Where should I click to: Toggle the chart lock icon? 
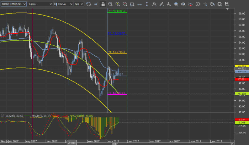[x=103, y=4]
